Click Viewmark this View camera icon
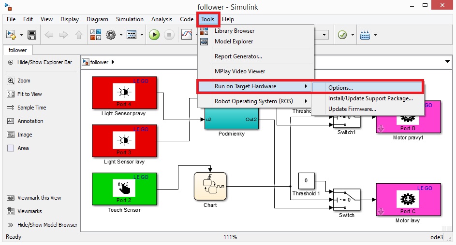Image resolution: width=456 pixels, height=245 pixels. tap(11, 198)
